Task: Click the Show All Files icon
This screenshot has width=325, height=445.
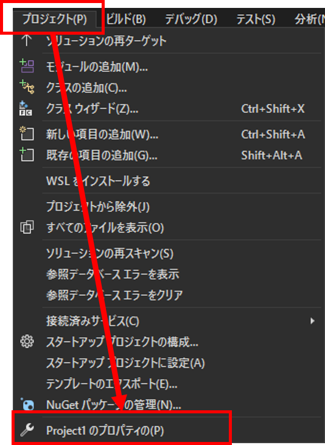Action: pos(27,227)
